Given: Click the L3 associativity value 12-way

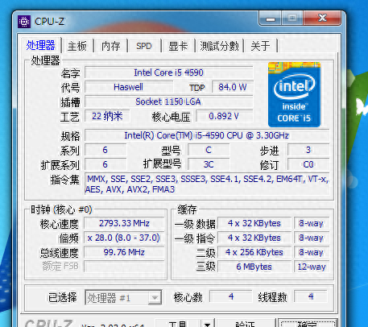Looking at the screenshot, I should click(x=312, y=267).
